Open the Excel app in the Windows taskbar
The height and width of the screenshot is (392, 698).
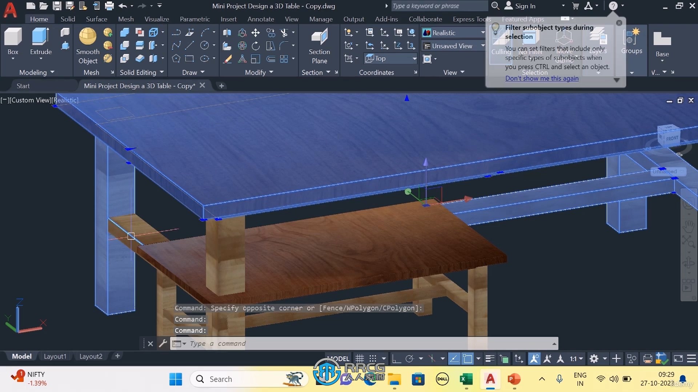[466, 379]
